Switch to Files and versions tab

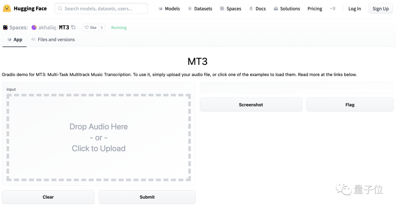[53, 39]
